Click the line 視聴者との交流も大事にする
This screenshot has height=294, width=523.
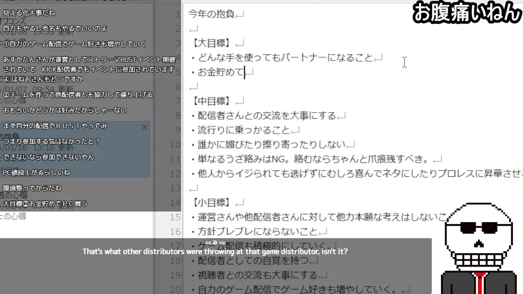click(x=254, y=275)
